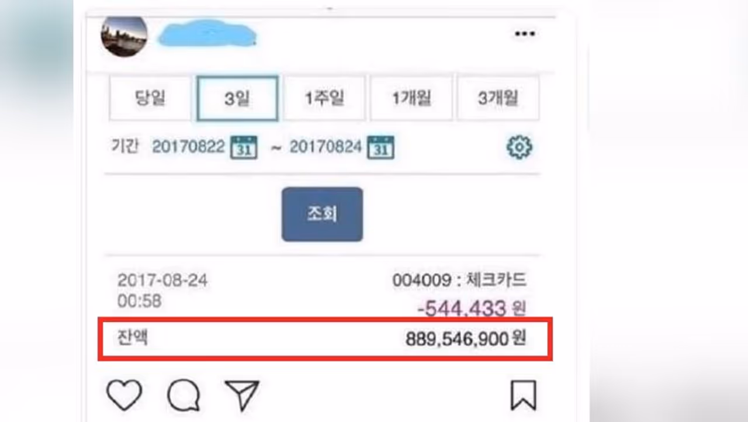Save post with the bookmark icon
Image resolution: width=748 pixels, height=422 pixels.
click(523, 395)
